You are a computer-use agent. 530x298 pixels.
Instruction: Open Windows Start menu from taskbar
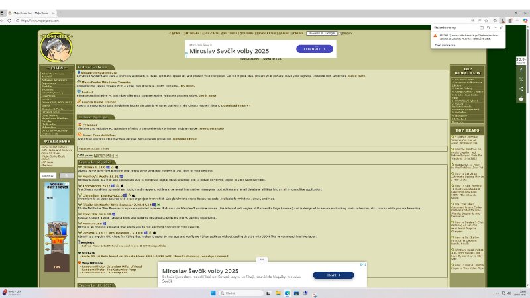214,293
